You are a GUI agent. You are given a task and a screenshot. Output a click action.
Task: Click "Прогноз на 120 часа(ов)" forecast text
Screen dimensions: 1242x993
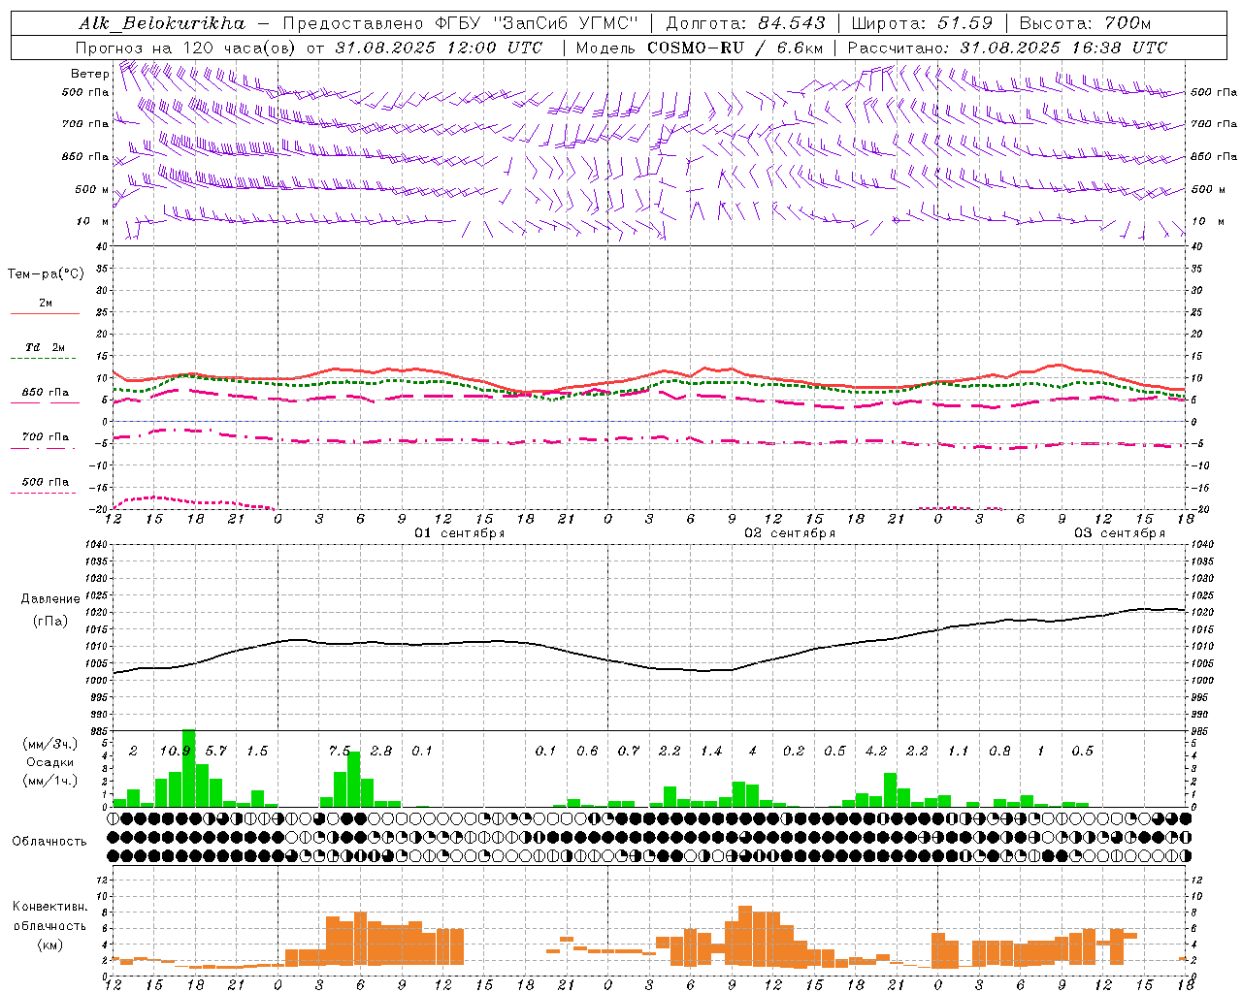(x=186, y=48)
